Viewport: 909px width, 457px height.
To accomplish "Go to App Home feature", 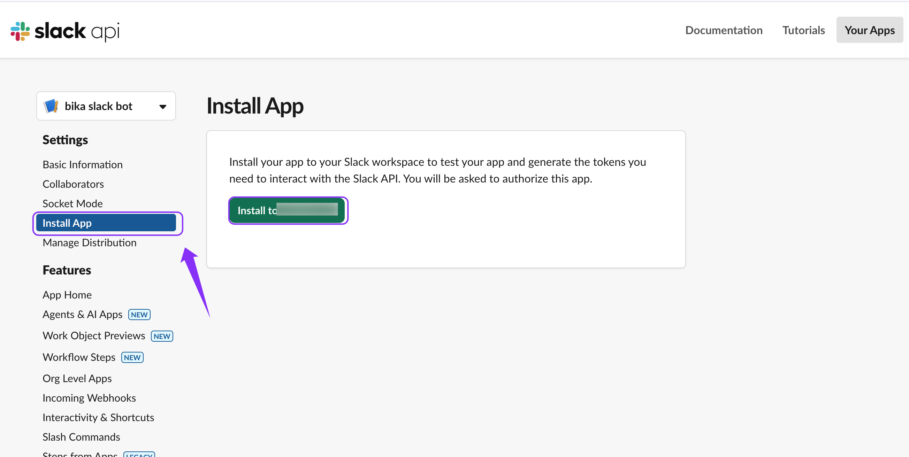I will coord(67,295).
